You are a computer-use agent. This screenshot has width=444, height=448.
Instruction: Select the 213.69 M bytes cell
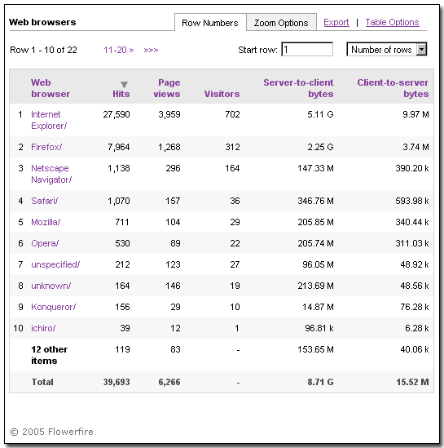click(315, 286)
